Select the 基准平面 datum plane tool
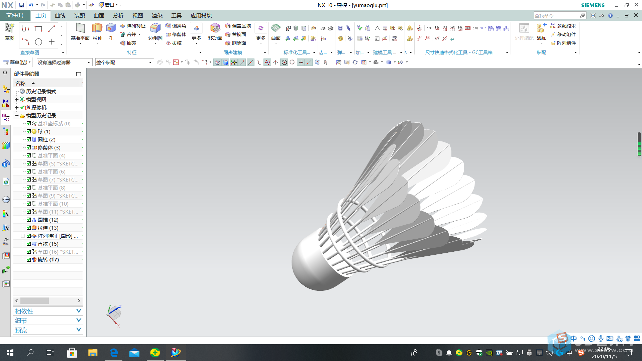Screen dimensions: 642x361 [x=80, y=32]
